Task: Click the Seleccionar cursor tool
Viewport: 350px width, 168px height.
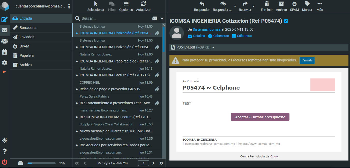Action: coord(96,7)
